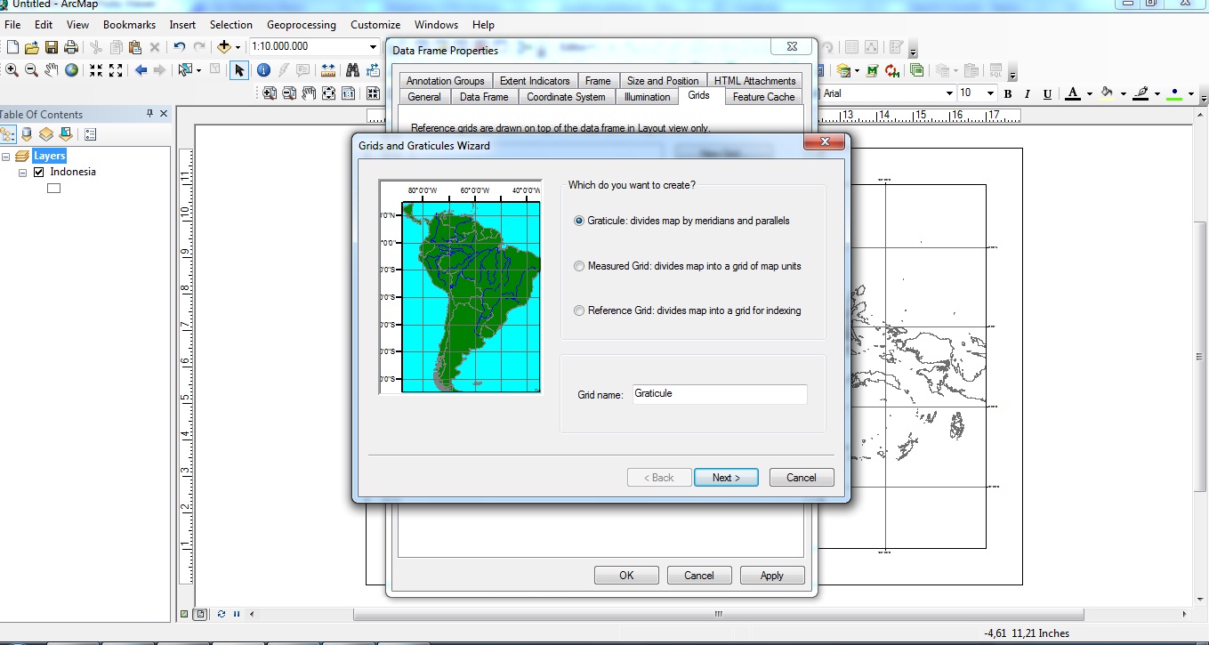Image resolution: width=1209 pixels, height=645 pixels.
Task: Click the fill color paint bucket swatch
Action: (x=1107, y=93)
